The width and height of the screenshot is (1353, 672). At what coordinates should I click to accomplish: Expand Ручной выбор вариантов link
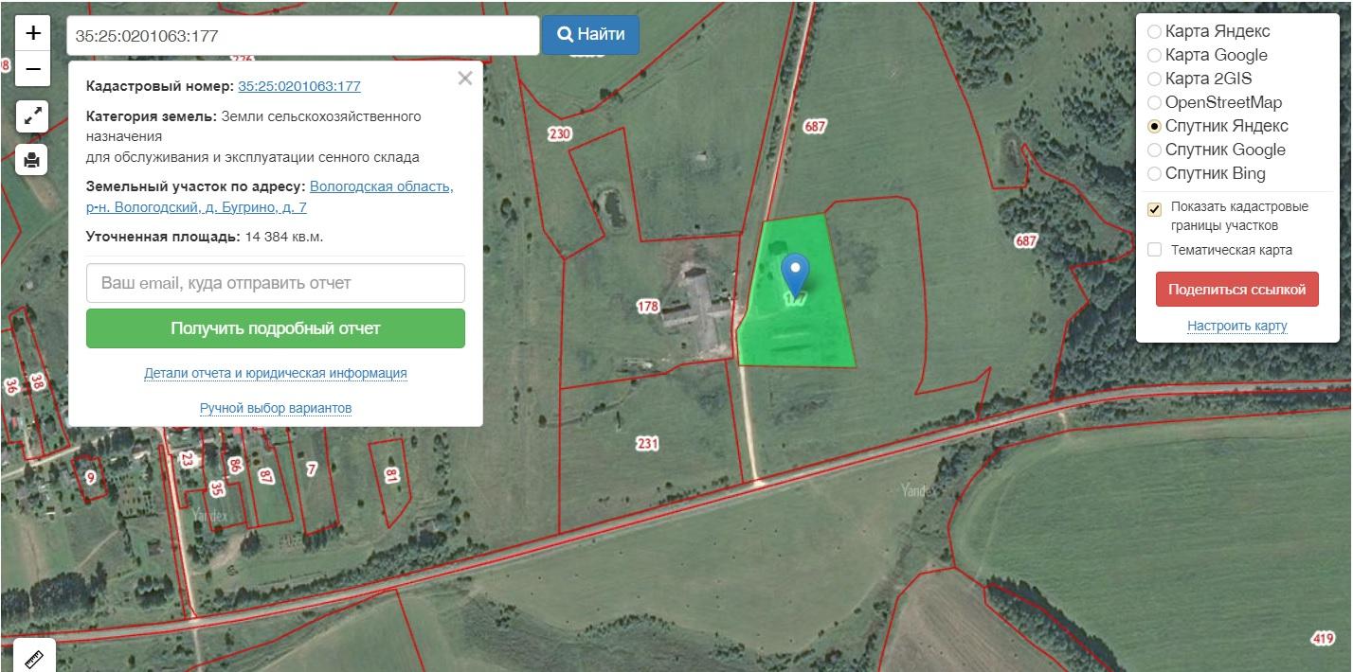tap(275, 408)
